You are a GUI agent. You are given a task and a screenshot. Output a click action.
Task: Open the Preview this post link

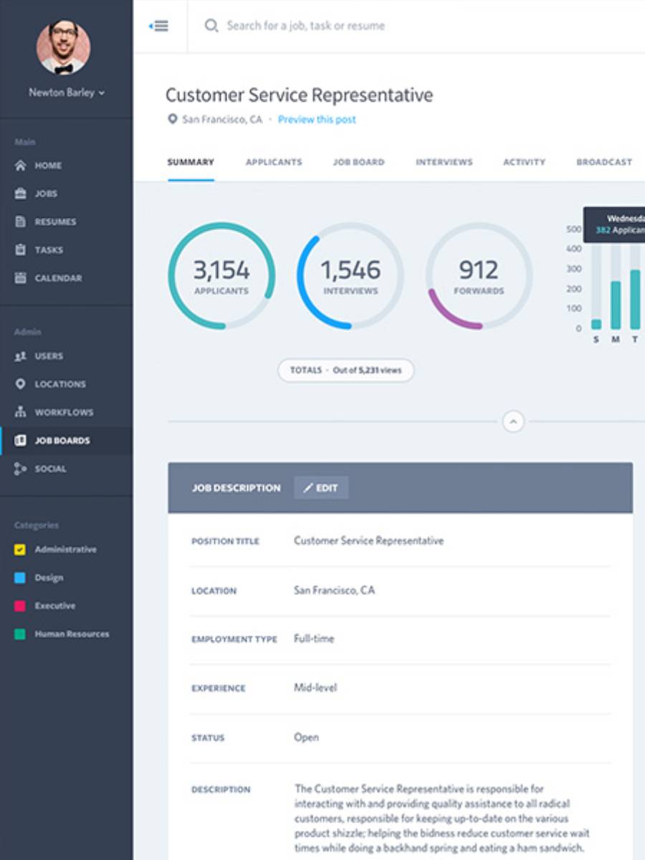click(317, 120)
